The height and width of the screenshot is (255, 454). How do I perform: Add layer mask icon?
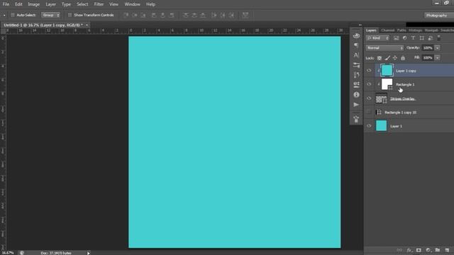click(419, 250)
